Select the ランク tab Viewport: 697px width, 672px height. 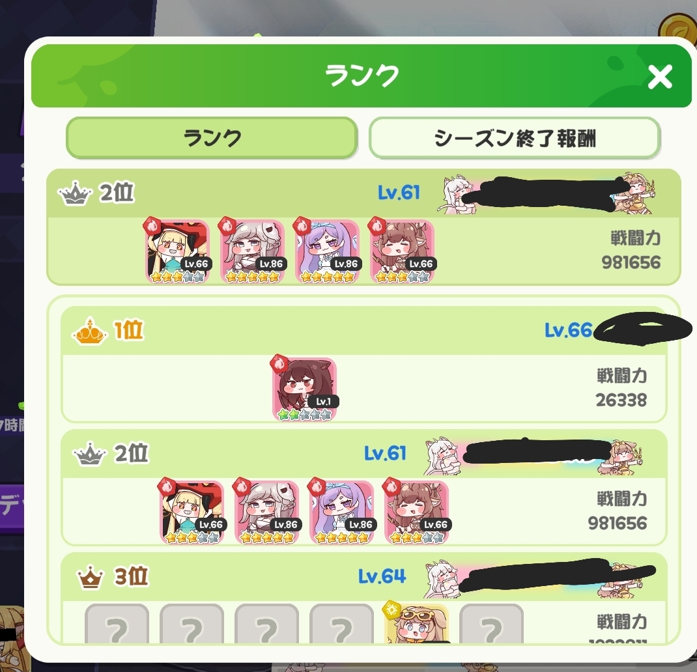tap(212, 138)
